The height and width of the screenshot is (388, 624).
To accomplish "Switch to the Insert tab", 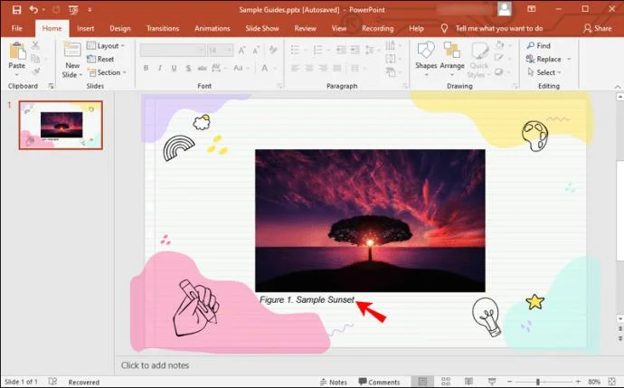I will pyautogui.click(x=85, y=28).
